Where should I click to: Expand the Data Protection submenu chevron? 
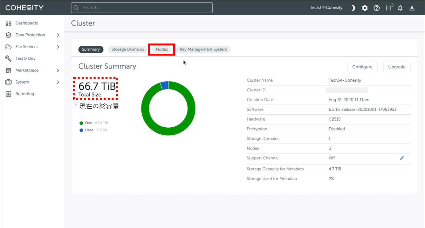tap(58, 35)
